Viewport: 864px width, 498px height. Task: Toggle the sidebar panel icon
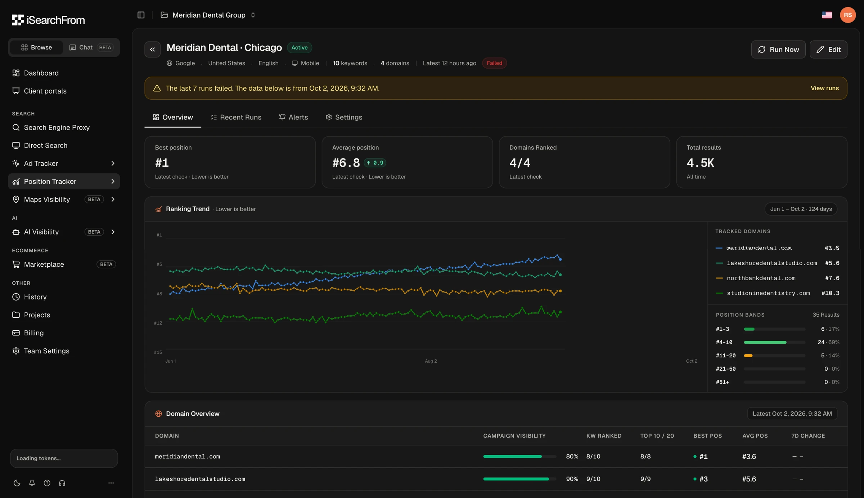coord(141,15)
